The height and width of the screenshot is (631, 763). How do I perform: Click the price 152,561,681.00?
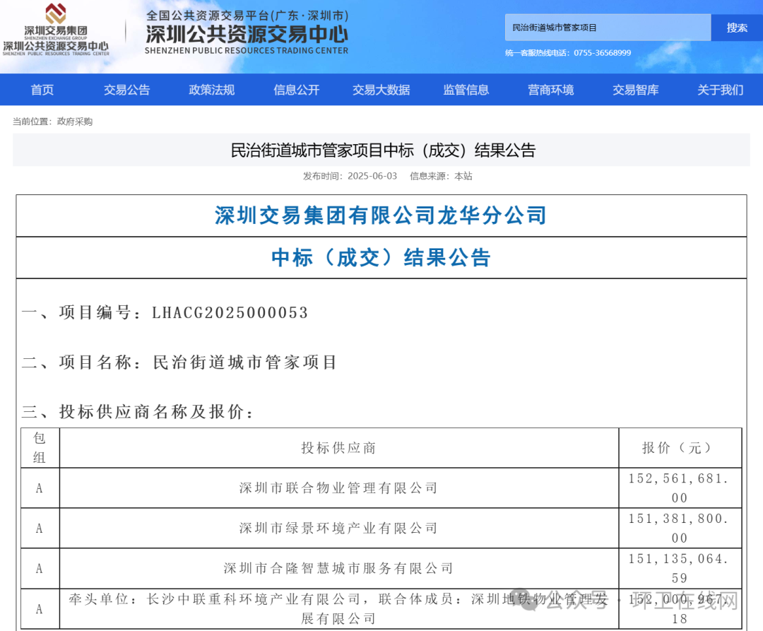point(680,488)
